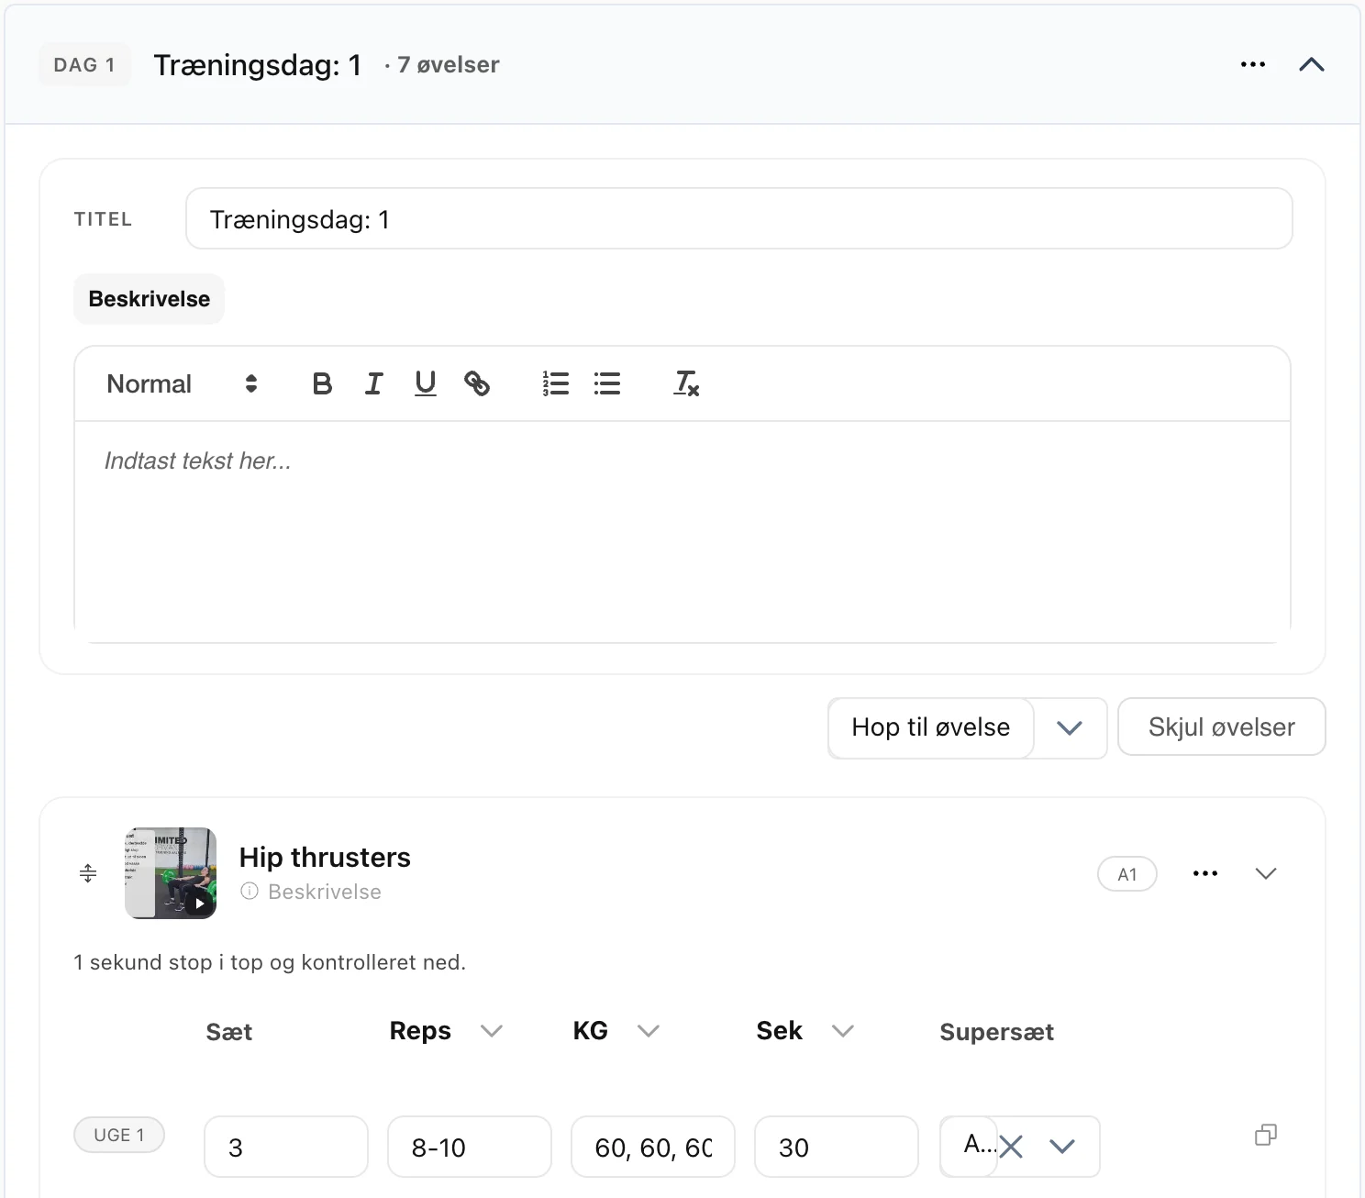Click the Hip thrusters exercise title
Viewport: 1365px width, 1198px height.
pos(325,857)
